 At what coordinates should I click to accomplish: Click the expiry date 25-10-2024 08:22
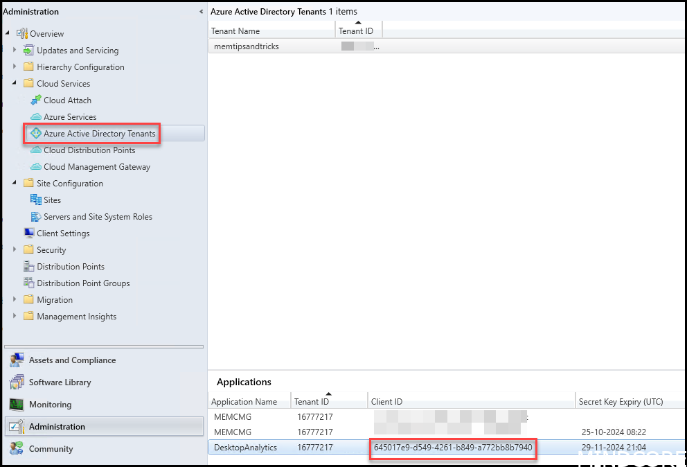(614, 432)
